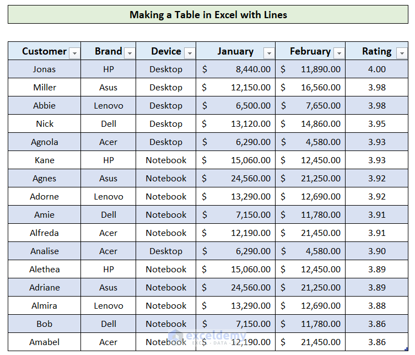The width and height of the screenshot is (415, 355).
Task: Expand the Device column filter arrow
Action: [x=190, y=53]
